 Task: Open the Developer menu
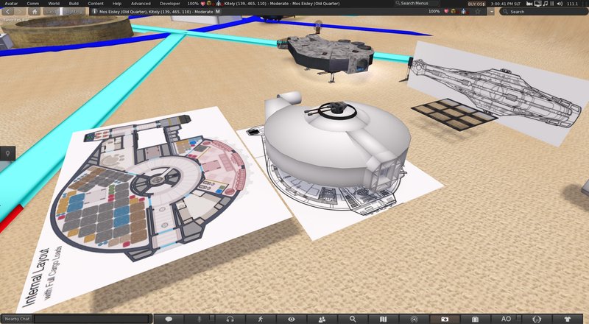coord(170,4)
